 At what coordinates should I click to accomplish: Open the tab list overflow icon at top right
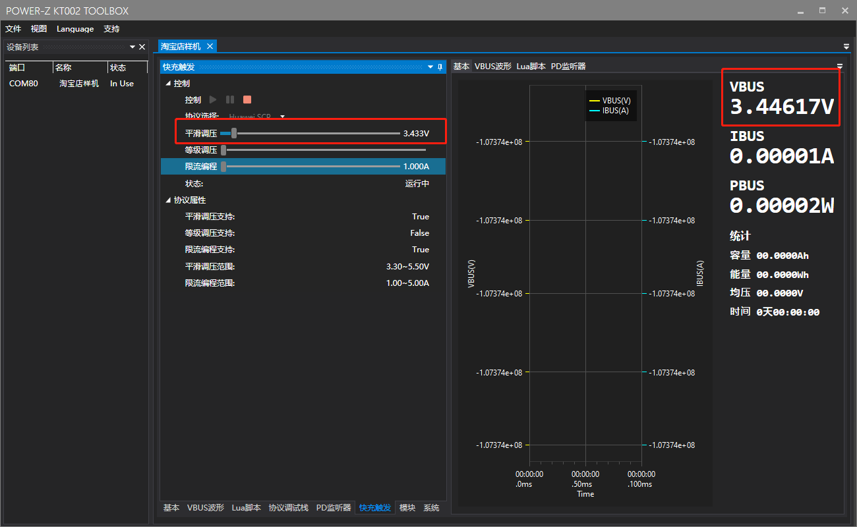coord(846,47)
